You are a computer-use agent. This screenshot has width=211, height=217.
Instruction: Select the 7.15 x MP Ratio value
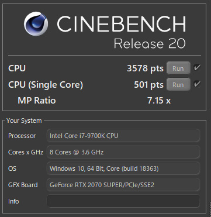click(x=159, y=101)
